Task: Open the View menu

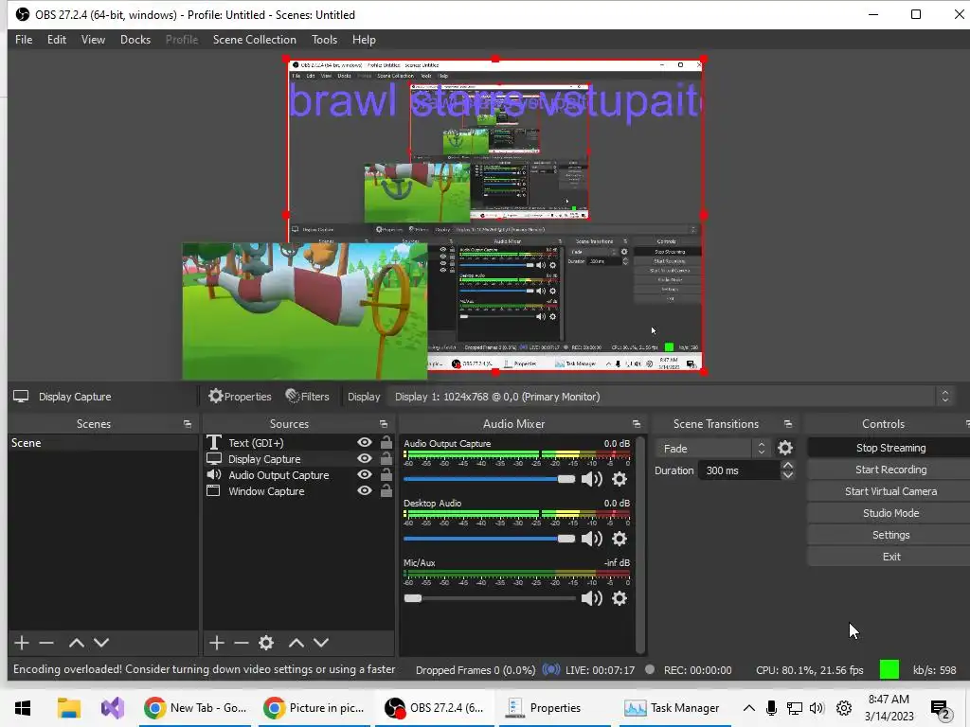Action: [x=93, y=40]
